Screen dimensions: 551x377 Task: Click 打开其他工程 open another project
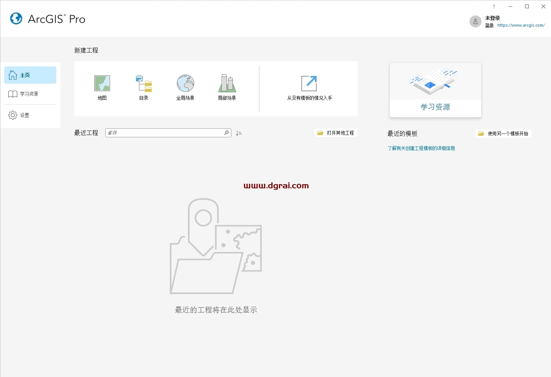[x=336, y=133]
